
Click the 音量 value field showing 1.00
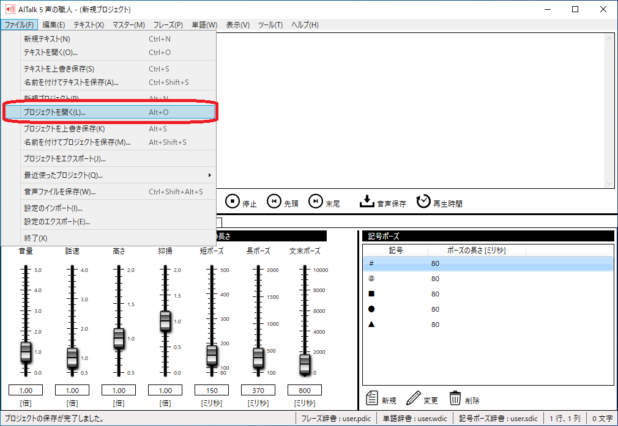tap(26, 390)
